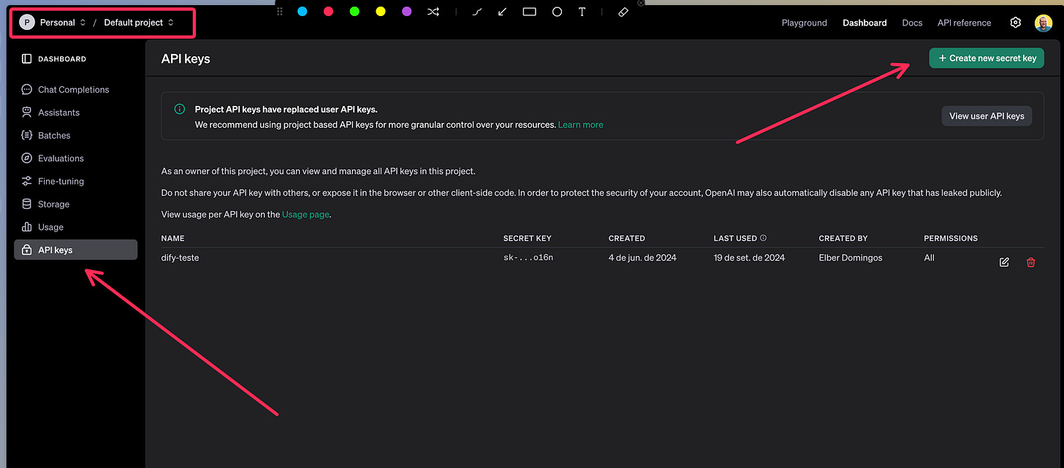The image size is (1064, 468).
Task: Click the API keys page heading
Action: pos(186,58)
